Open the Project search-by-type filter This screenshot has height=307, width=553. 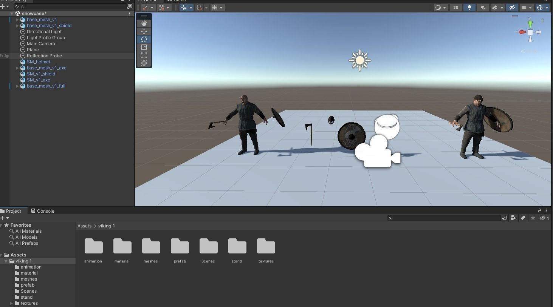pyautogui.click(x=513, y=218)
